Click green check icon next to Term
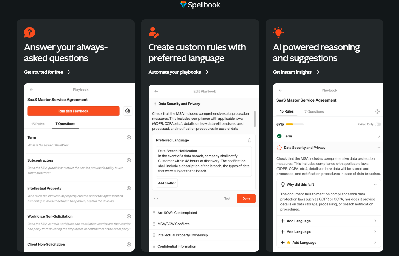 click(x=279, y=136)
